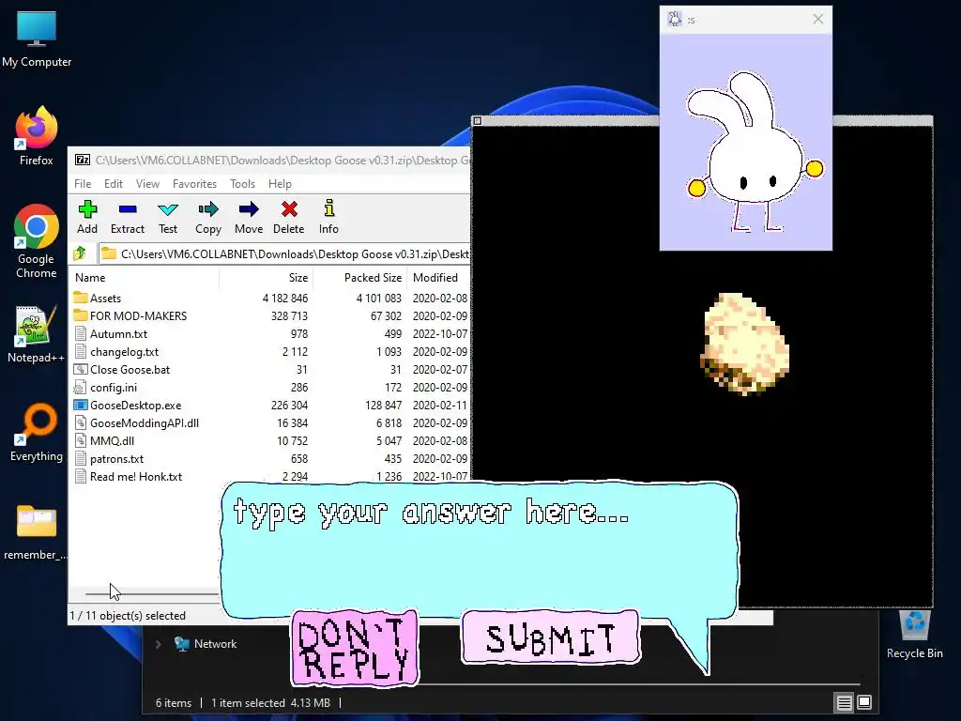
Task: Sort by the Name column header
Action: [x=145, y=277]
